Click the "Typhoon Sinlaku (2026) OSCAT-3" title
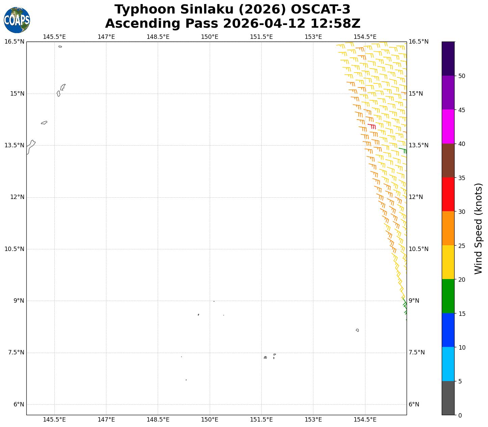Image resolution: width=488 pixels, height=427 pixels. [232, 9]
